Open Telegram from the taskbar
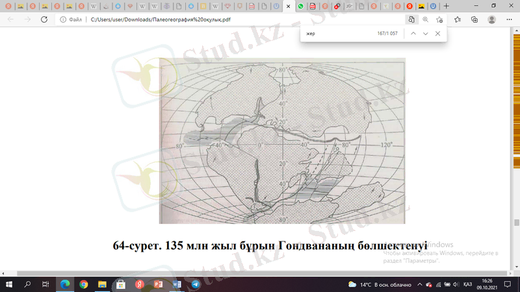The height and width of the screenshot is (292, 520). point(195,284)
